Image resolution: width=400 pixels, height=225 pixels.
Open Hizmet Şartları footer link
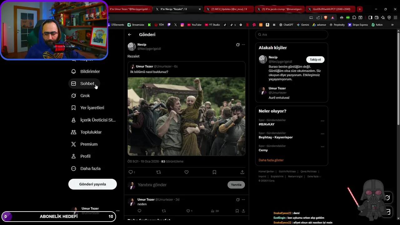coord(266,172)
